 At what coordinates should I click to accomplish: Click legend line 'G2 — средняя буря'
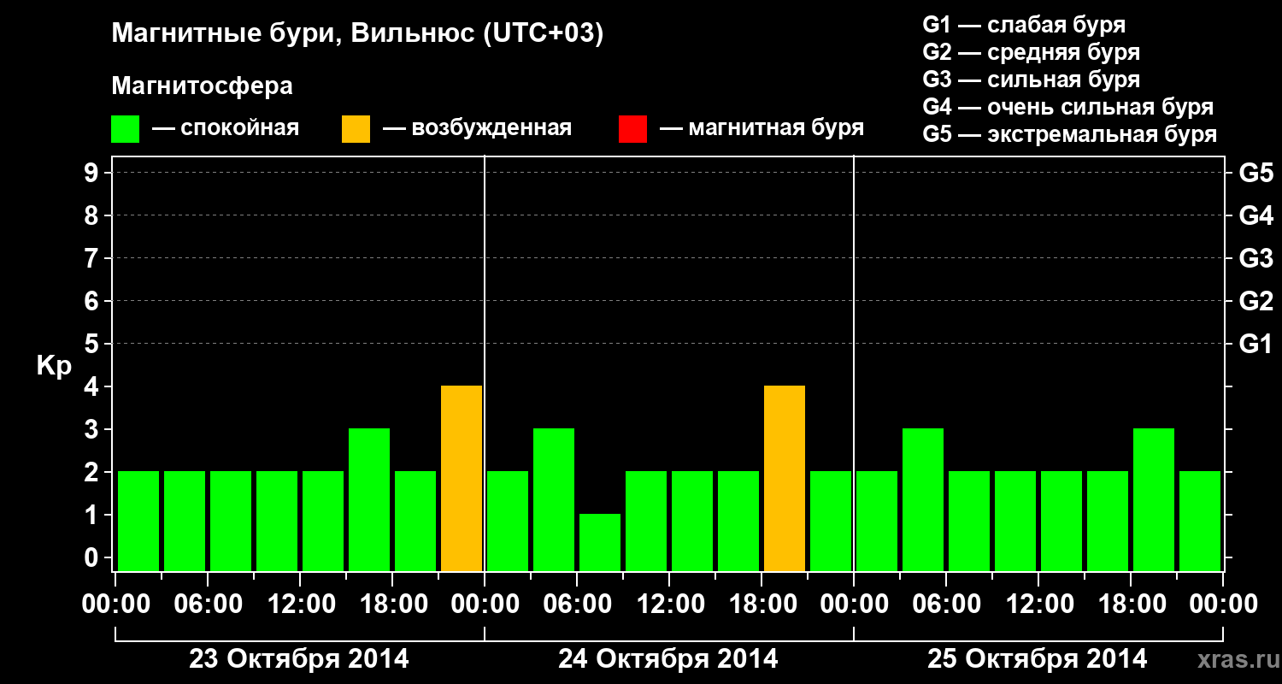pyautogui.click(x=1031, y=52)
